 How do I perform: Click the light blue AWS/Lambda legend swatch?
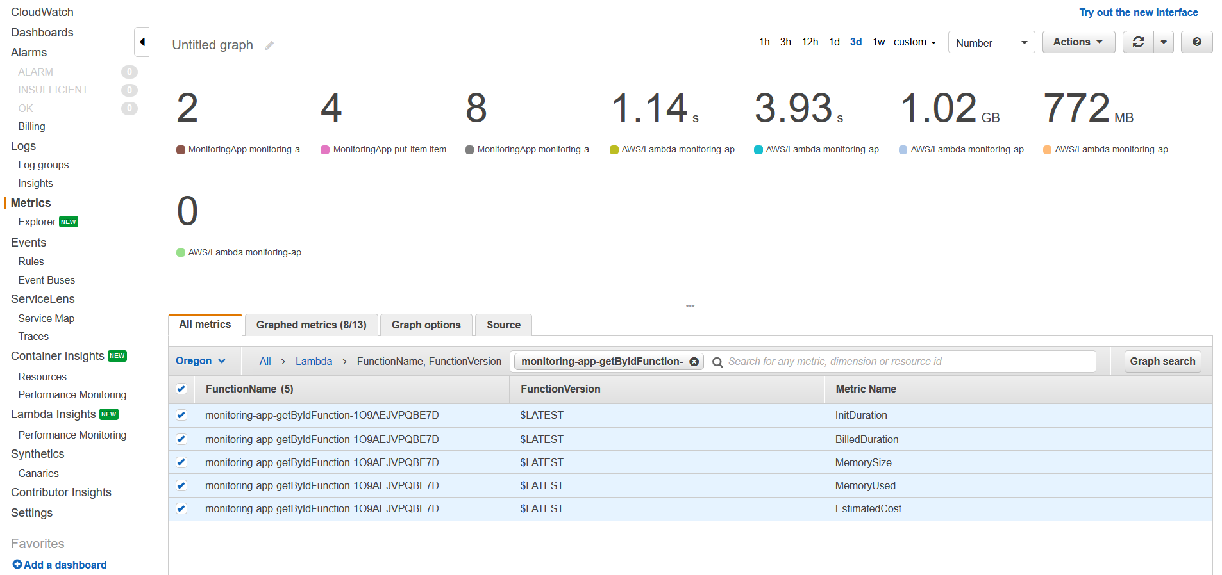pos(903,150)
